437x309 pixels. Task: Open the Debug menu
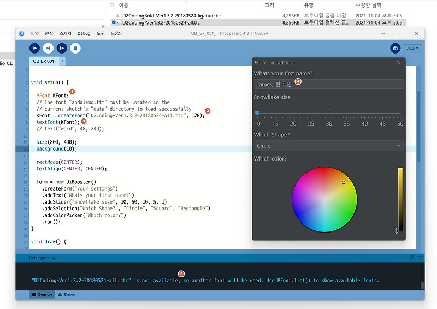84,33
